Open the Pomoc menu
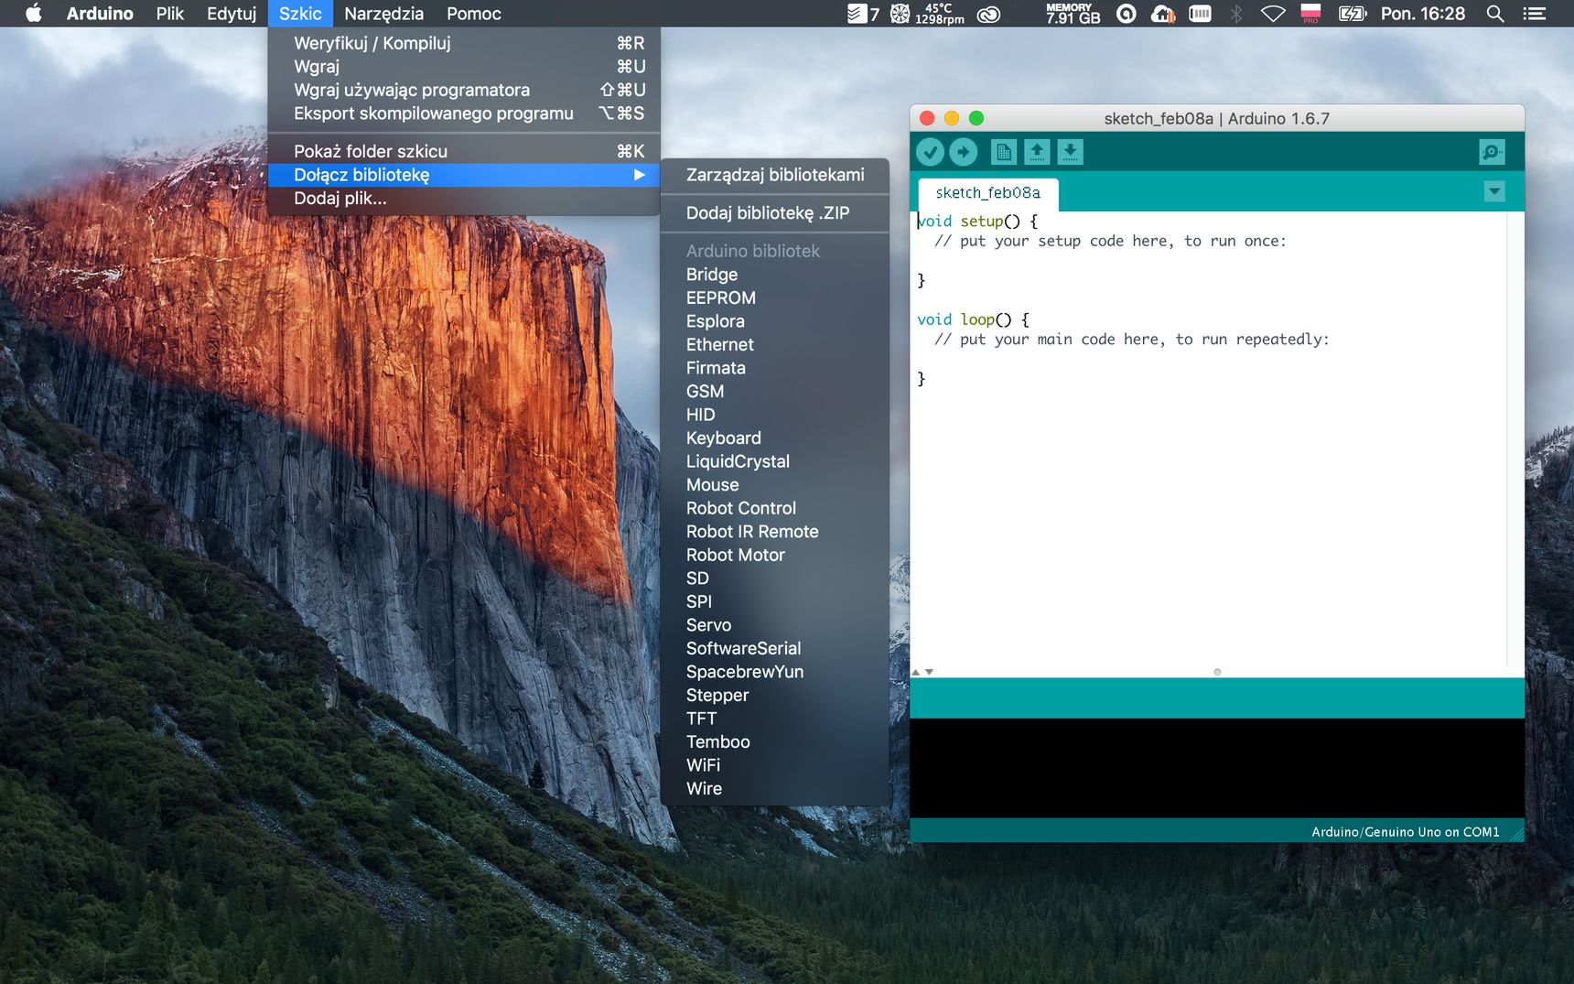Image resolution: width=1574 pixels, height=984 pixels. [473, 14]
